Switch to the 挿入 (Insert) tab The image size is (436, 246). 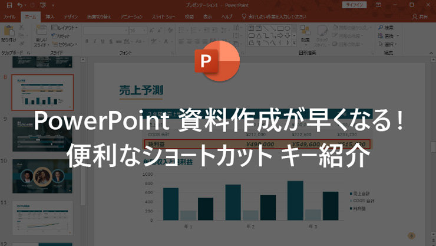tap(50, 17)
